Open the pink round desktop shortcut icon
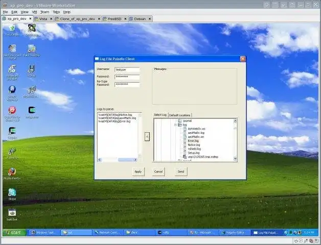This screenshot has height=245, width=321. [12, 110]
